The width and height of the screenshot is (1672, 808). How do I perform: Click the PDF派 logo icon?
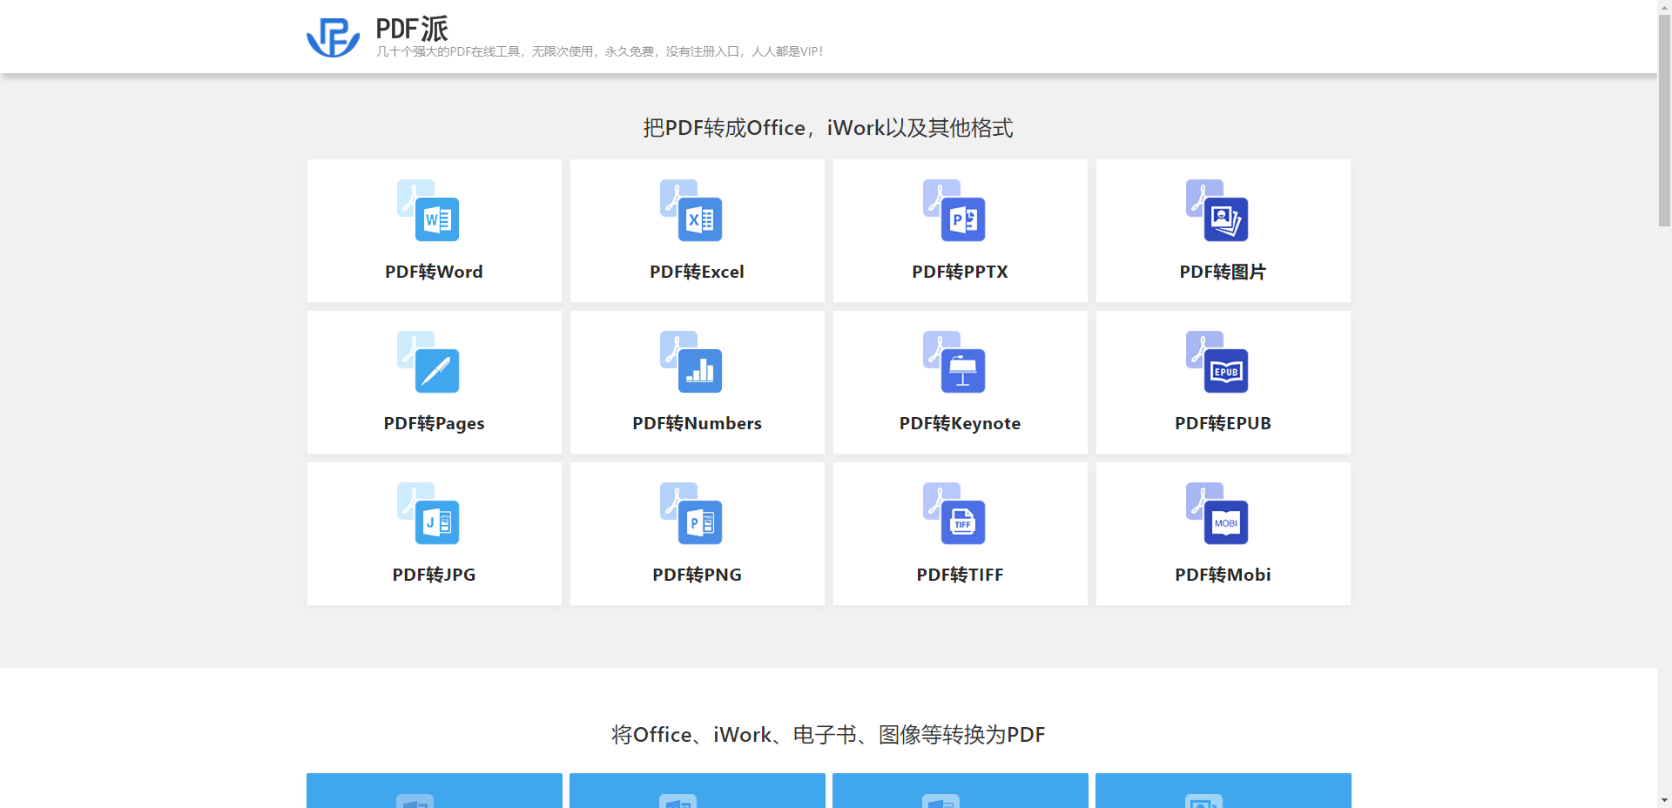pos(334,36)
